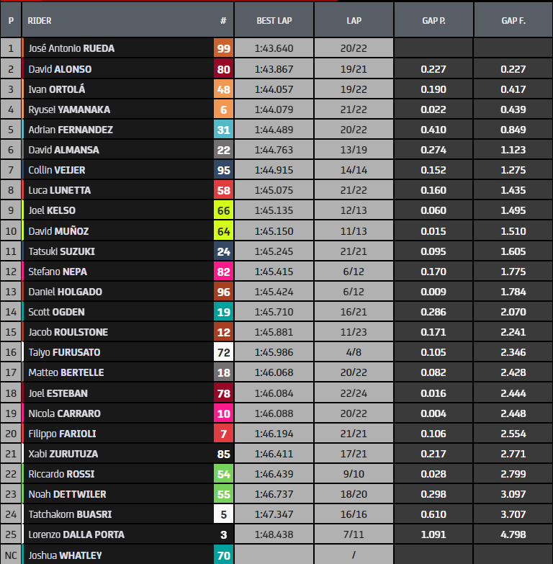
Task: Open Ryusei Yamanaka's rider entry
Action: [69, 109]
